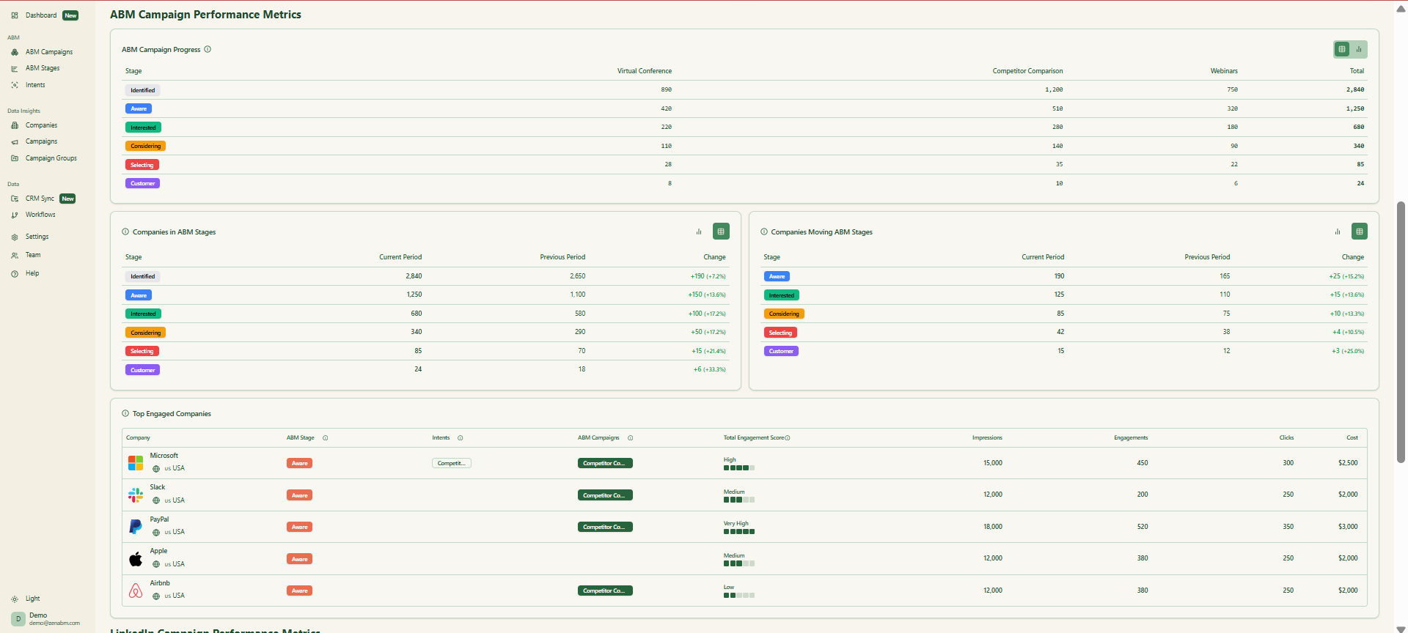Navigate to ABM Campaigns
Viewport: 1408px width, 633px height.
[x=49, y=52]
